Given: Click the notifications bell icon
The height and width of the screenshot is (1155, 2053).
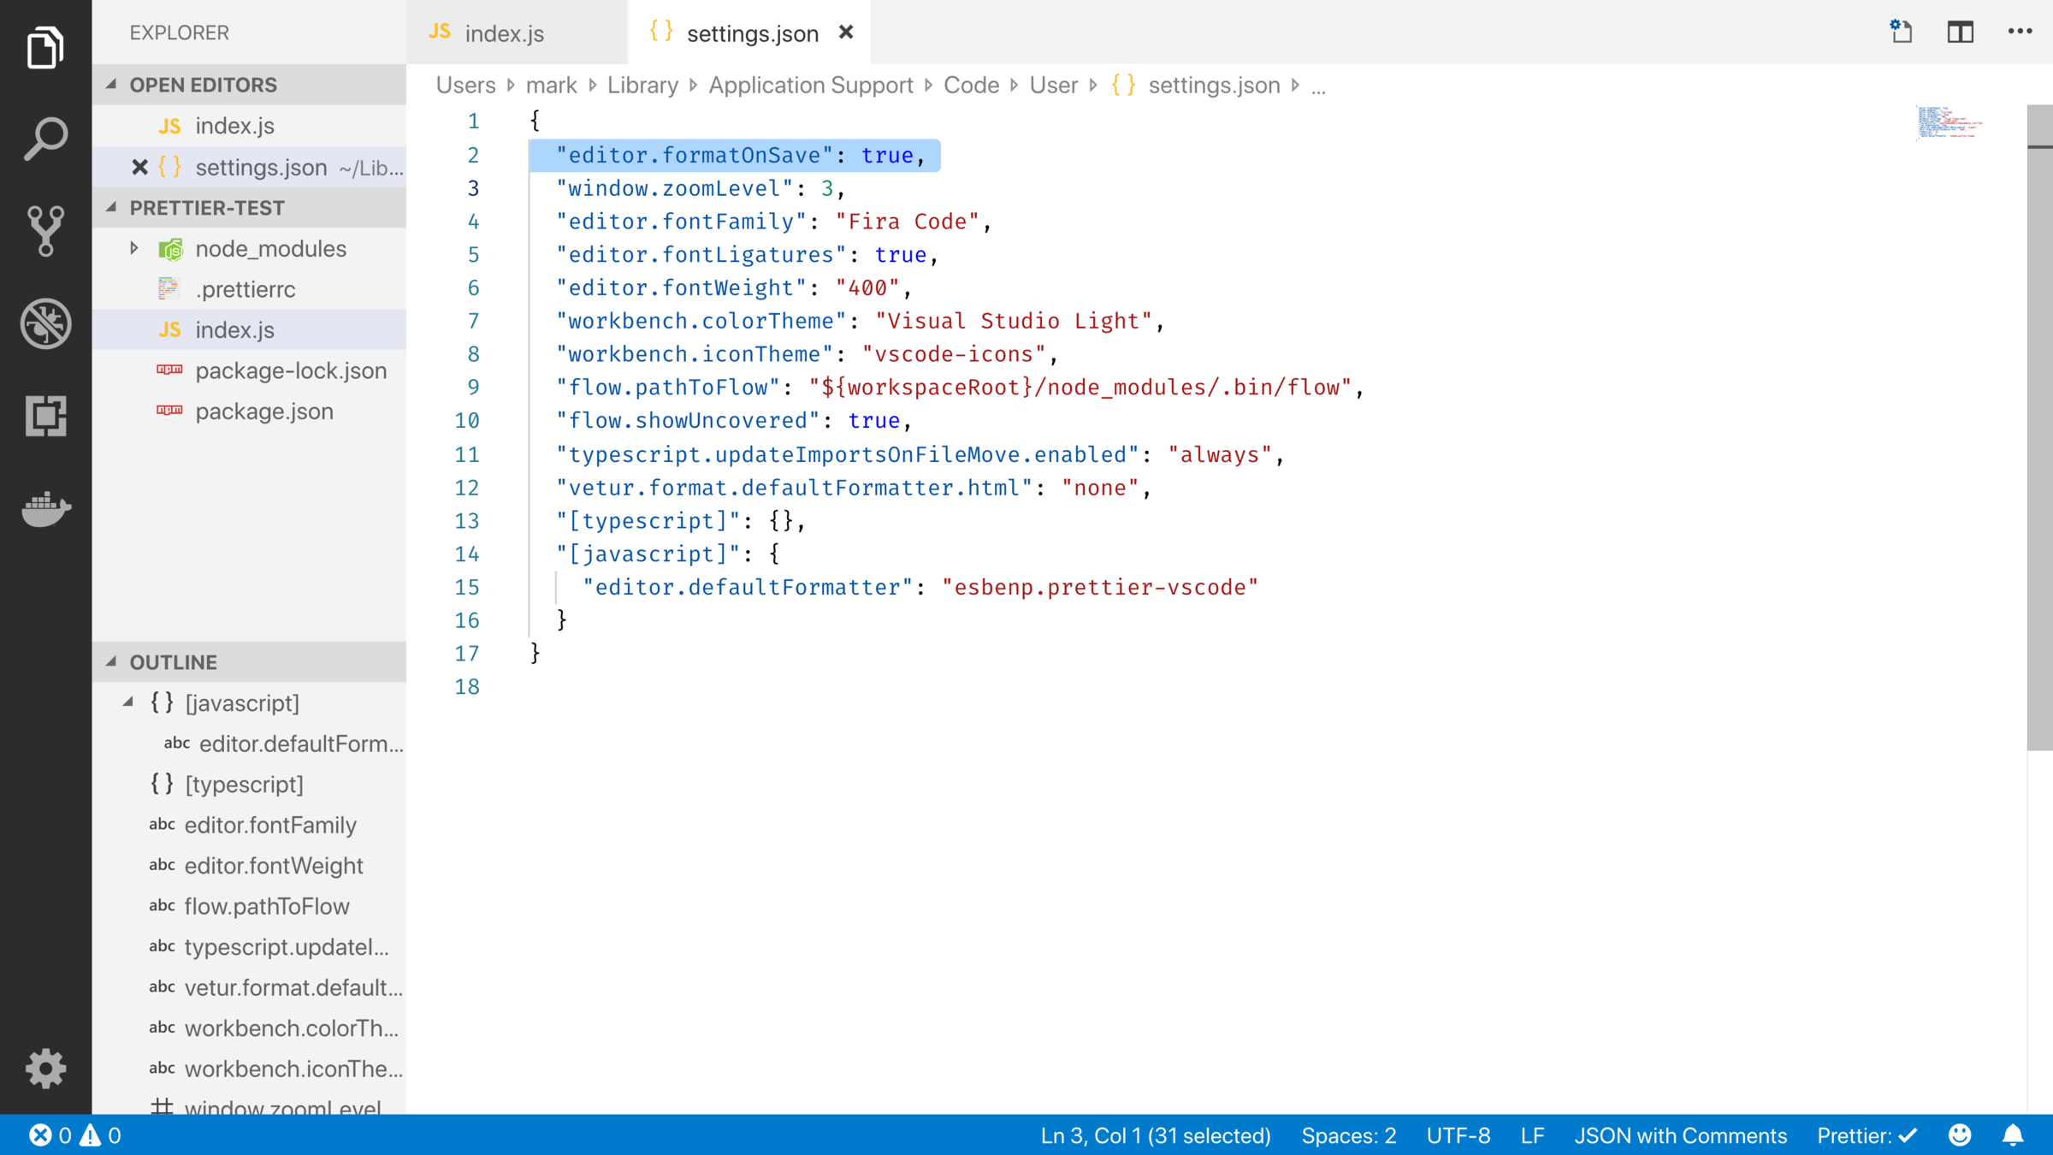Looking at the screenshot, I should click(2013, 1135).
